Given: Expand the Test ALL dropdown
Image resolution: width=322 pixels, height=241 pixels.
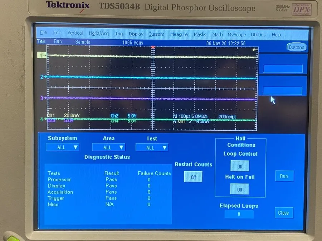Looking at the screenshot, I should (x=152, y=147).
